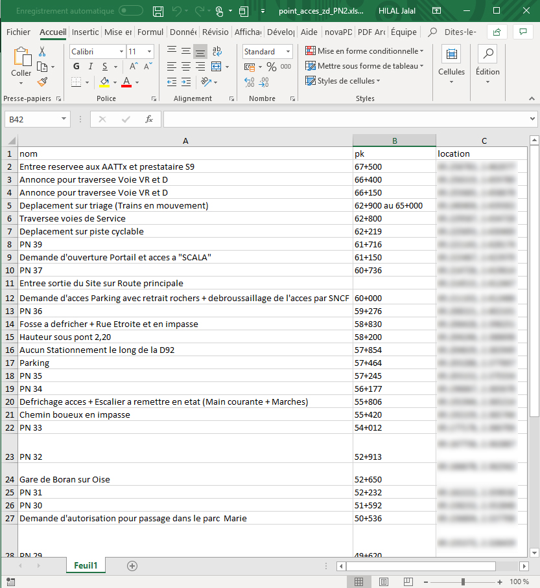The width and height of the screenshot is (540, 588).
Task: Switch to the Accueil tab
Action: point(53,32)
